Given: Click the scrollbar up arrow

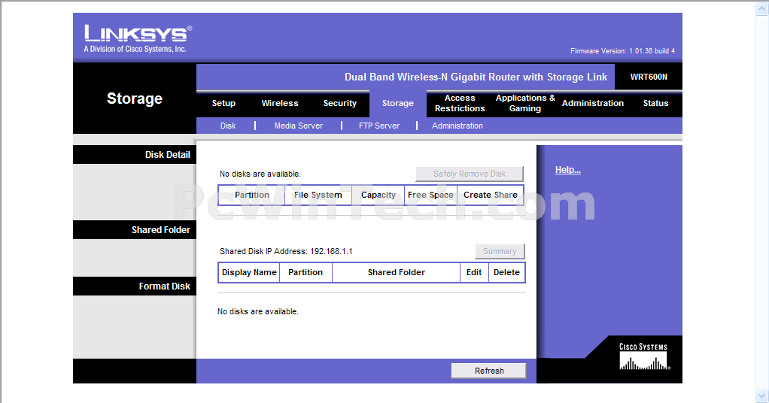Looking at the screenshot, I should (761, 8).
